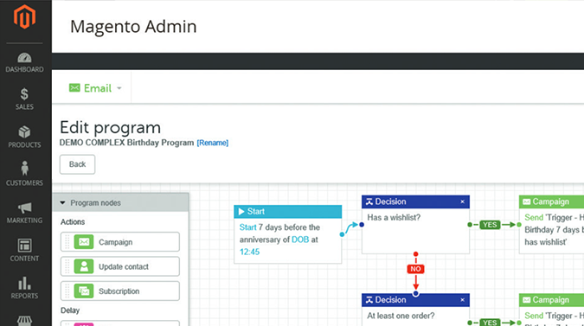Select the Subscription action node

click(120, 291)
